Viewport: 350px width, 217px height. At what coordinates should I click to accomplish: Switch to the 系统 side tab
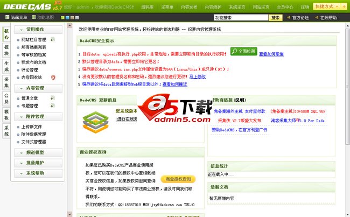(x=6, y=131)
